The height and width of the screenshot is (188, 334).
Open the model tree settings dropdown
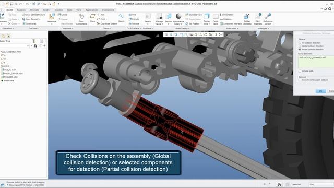(x=35, y=41)
